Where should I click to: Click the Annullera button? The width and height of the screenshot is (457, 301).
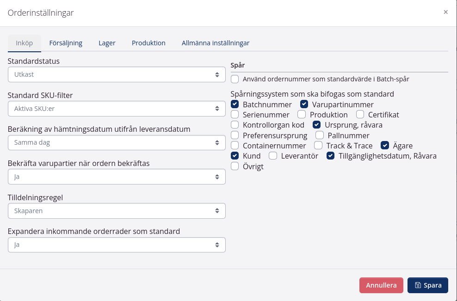pos(381,285)
